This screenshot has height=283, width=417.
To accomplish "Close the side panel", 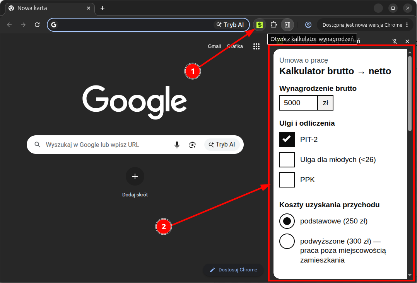I will click(x=407, y=41).
